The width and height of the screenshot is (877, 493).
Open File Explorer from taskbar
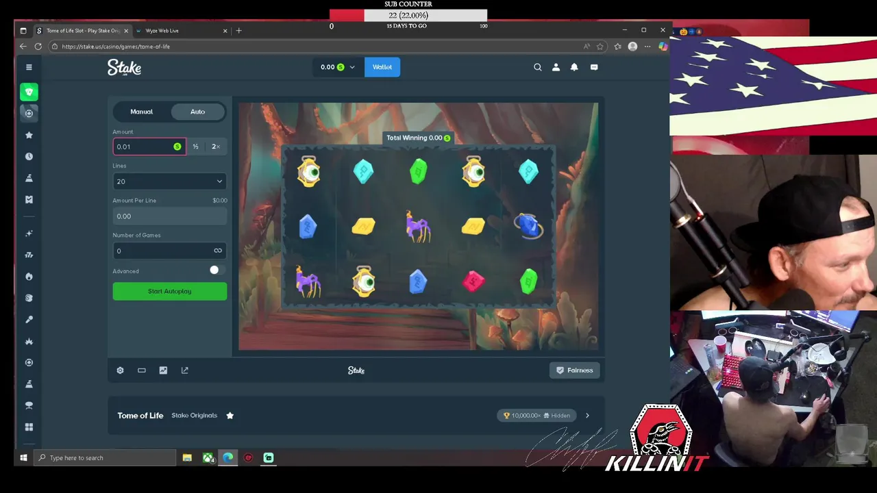[x=187, y=457]
